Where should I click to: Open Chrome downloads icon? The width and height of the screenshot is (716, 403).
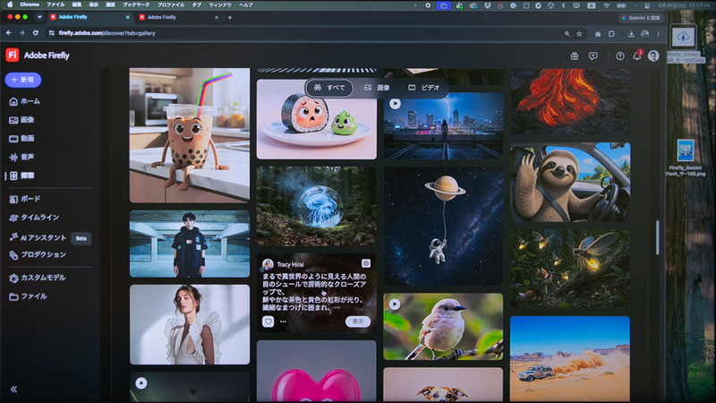pos(631,33)
